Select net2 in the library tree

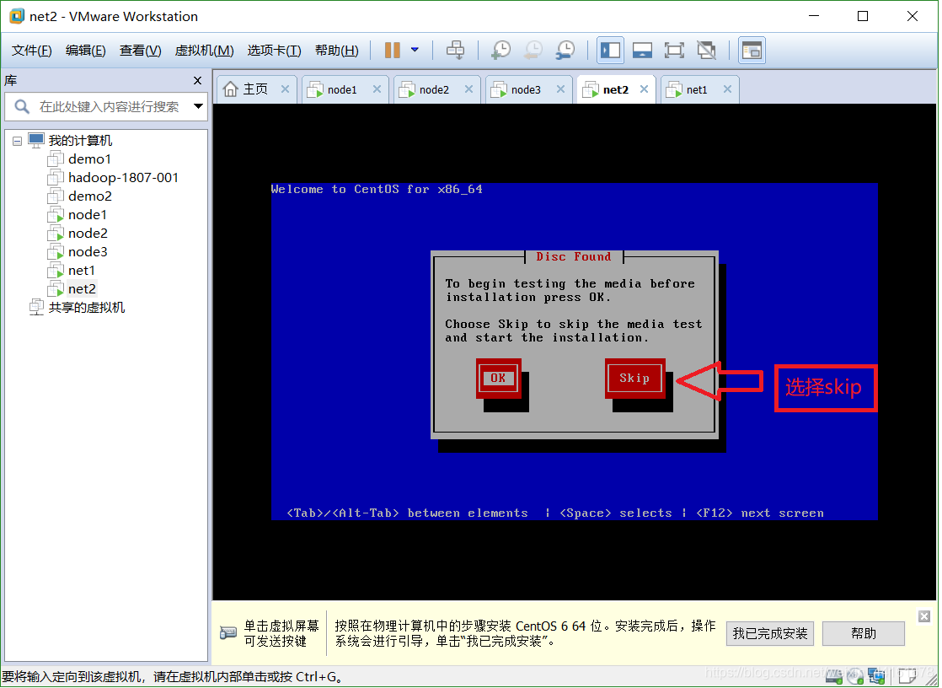82,289
